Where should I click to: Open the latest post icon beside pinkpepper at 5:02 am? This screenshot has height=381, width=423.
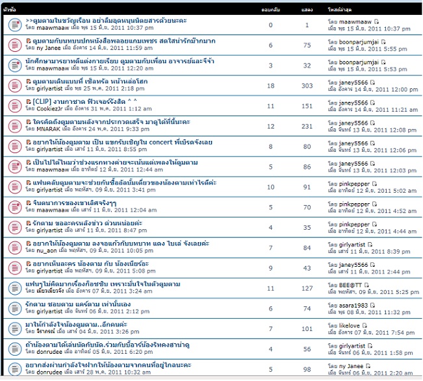pos(374,184)
